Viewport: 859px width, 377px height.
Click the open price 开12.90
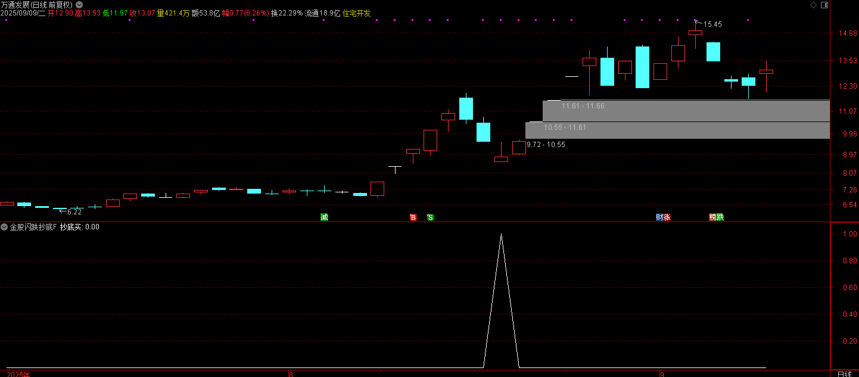tap(60, 13)
